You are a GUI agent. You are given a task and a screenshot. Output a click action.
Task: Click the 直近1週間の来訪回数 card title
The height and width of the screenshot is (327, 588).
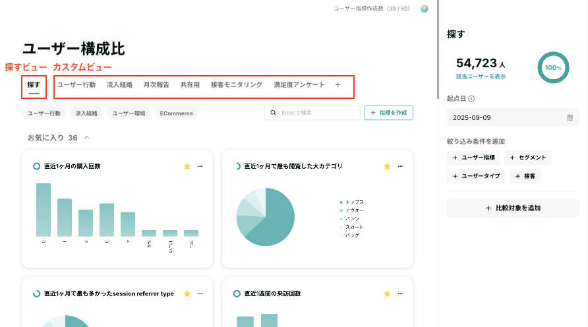(x=272, y=293)
